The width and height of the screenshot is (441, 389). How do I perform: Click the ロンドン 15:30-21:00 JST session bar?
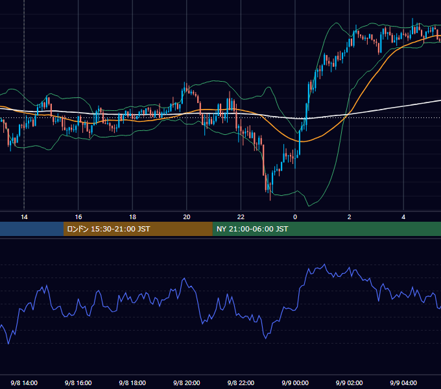tap(137, 229)
